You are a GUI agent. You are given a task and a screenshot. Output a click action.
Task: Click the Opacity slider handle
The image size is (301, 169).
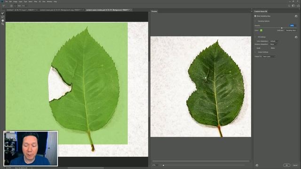[x=282, y=28]
